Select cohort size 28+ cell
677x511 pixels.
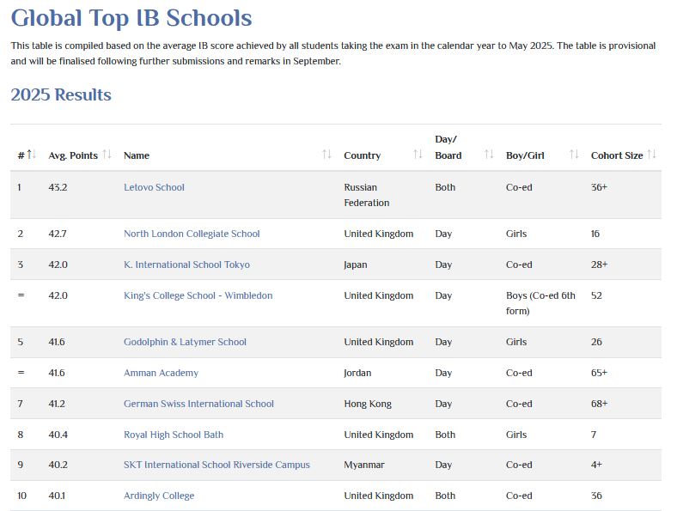pyautogui.click(x=600, y=265)
